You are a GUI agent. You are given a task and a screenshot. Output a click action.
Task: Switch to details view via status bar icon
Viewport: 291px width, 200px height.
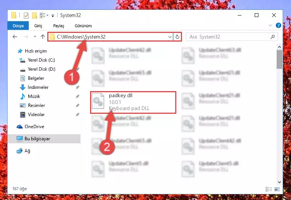[x=269, y=189]
